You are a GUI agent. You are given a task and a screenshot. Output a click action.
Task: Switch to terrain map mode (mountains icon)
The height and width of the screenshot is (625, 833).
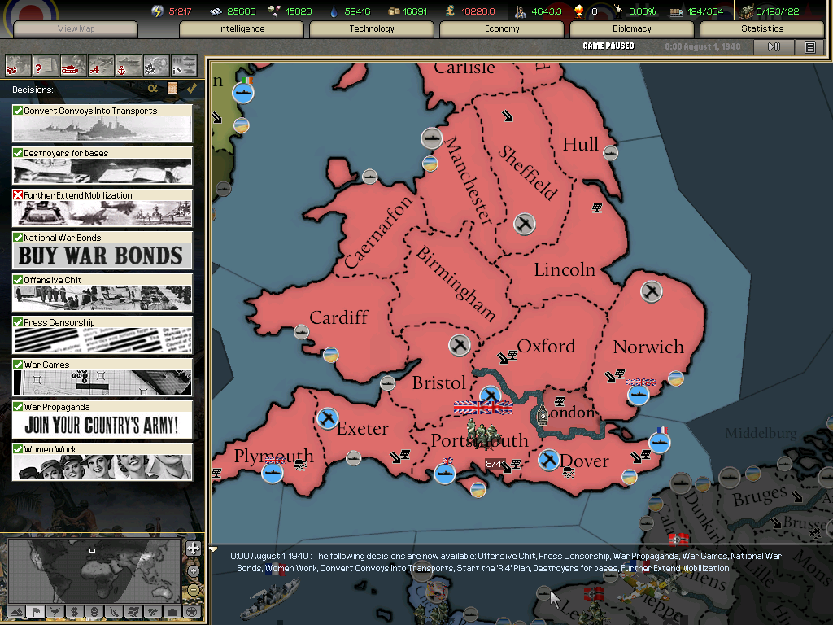17,612
